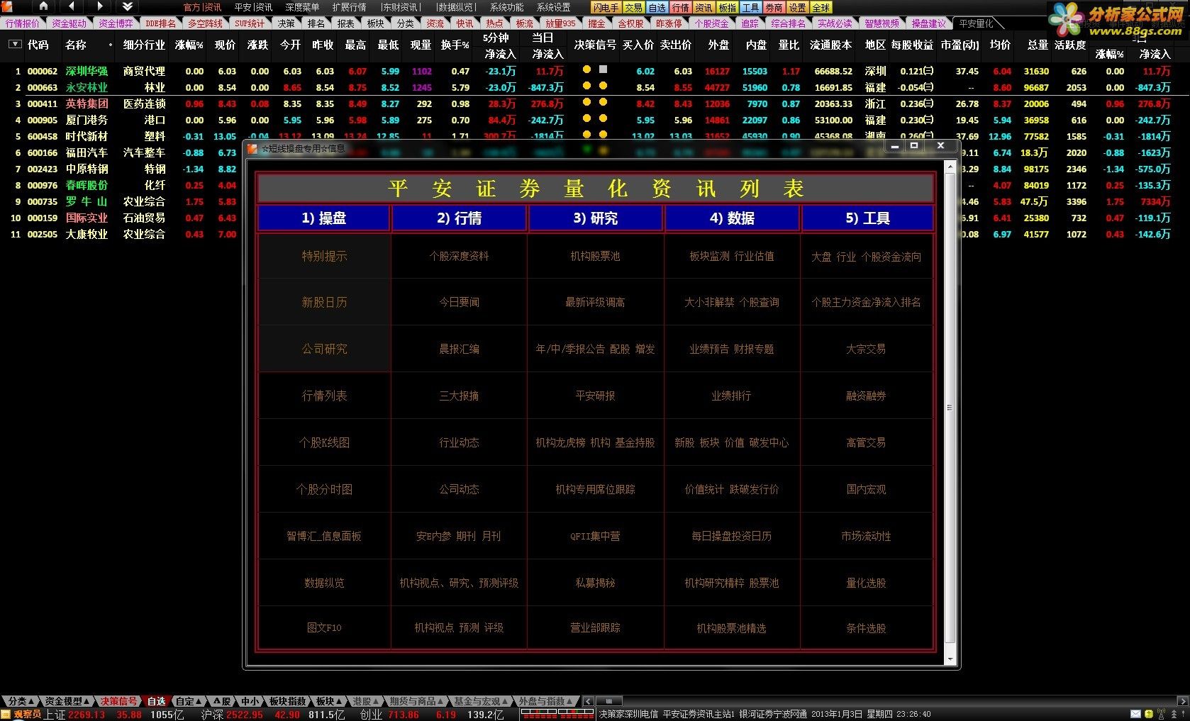1190x721 pixels.
Task: Click the 观察员 status bar icon
Action: coord(6,715)
